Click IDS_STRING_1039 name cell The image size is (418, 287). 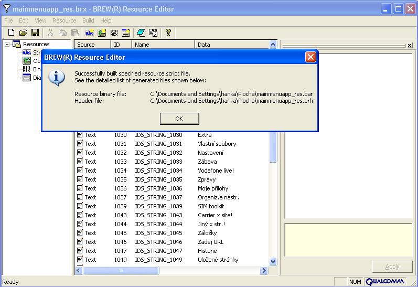point(158,206)
